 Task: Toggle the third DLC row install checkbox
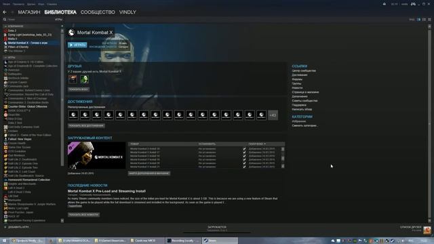[244, 156]
